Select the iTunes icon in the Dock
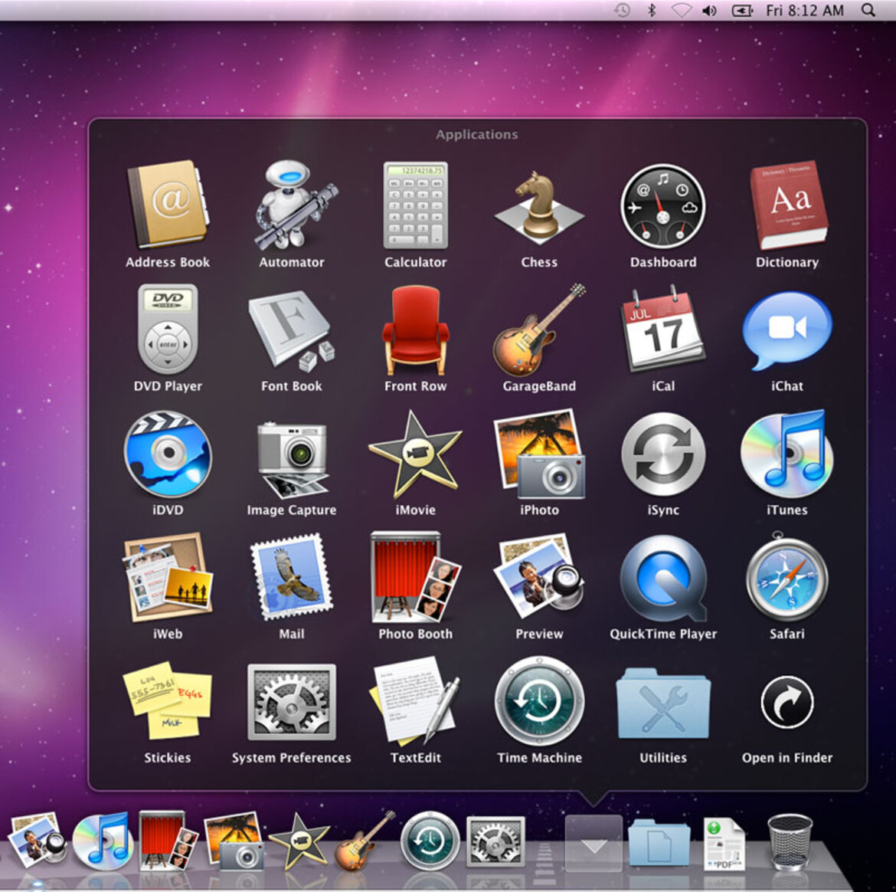Viewport: 896px width, 892px height. tap(103, 841)
